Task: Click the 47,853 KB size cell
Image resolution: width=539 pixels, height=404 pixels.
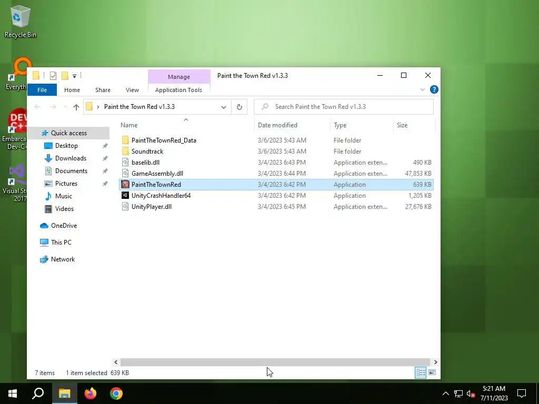Action: tap(418, 174)
